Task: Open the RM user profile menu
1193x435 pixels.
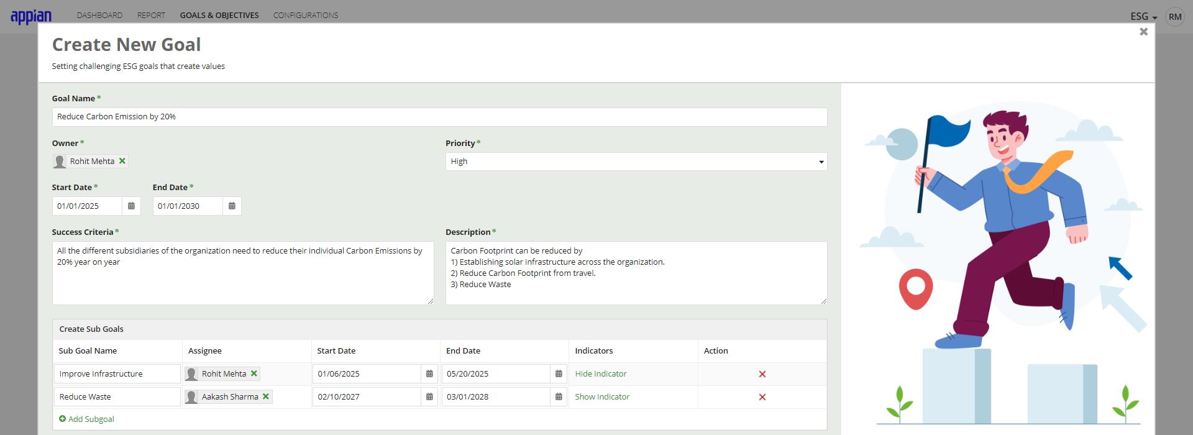Action: coord(1175,17)
